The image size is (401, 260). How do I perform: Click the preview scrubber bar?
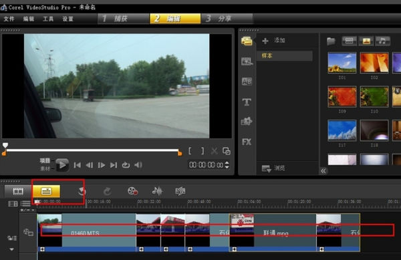click(93, 150)
